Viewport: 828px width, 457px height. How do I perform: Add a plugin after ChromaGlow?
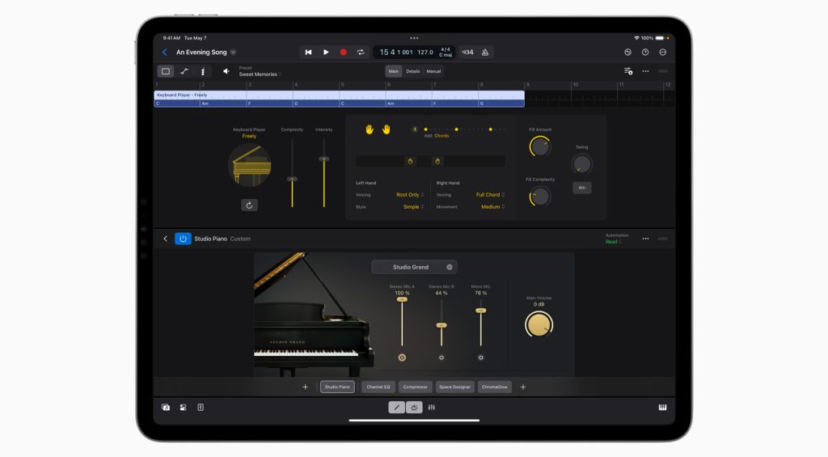pyautogui.click(x=523, y=387)
